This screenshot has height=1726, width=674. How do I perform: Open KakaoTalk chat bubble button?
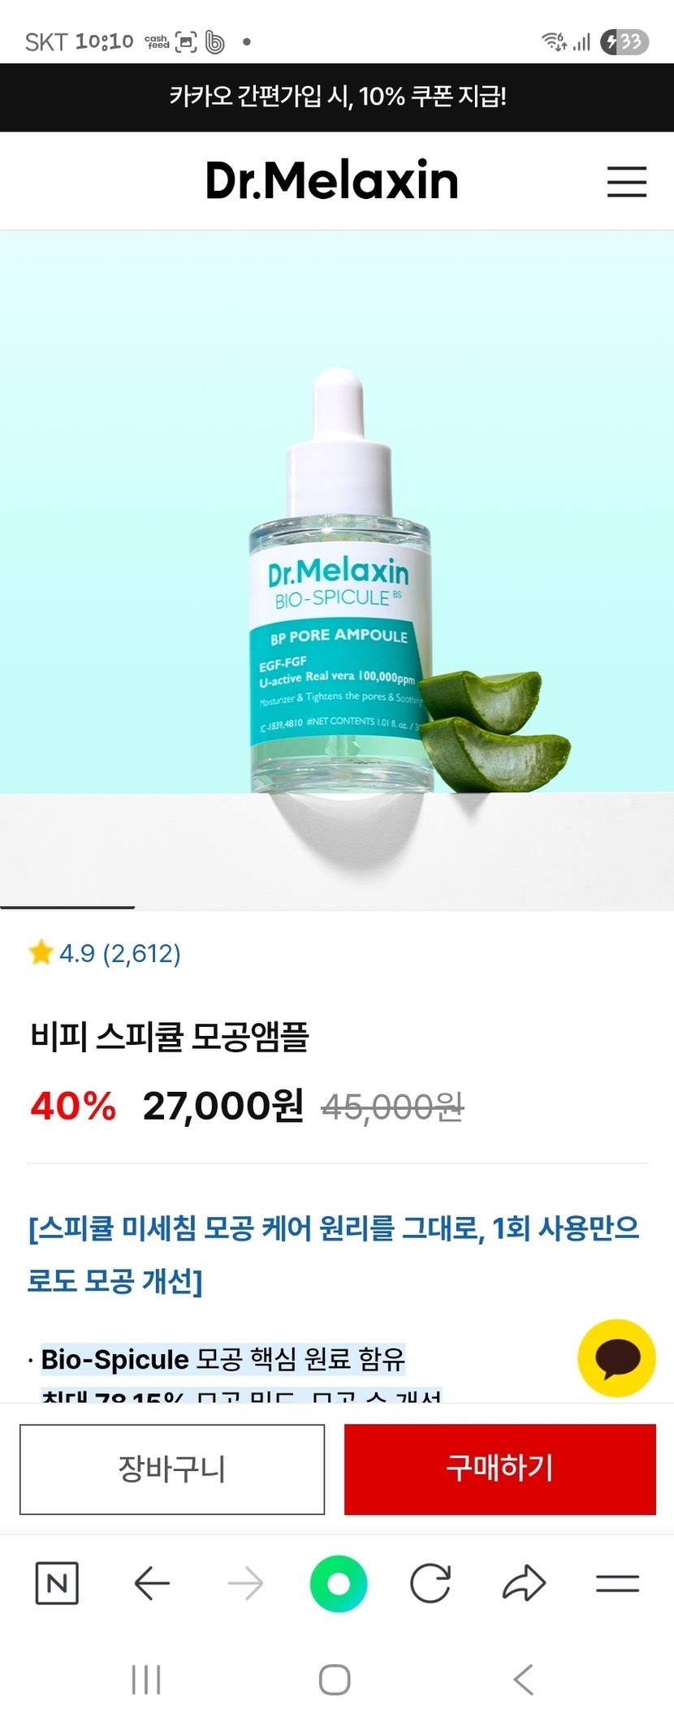(x=617, y=1358)
